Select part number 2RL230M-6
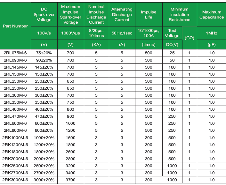This screenshot has width=226, height=185. coord(15,81)
